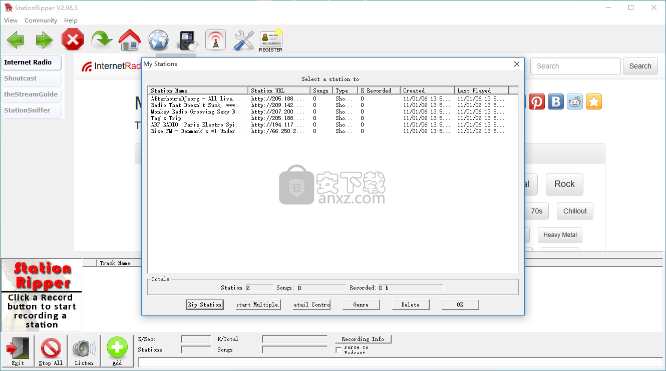The height and width of the screenshot is (371, 666).
Task: Click the green plus Add icon
Action: click(x=117, y=351)
